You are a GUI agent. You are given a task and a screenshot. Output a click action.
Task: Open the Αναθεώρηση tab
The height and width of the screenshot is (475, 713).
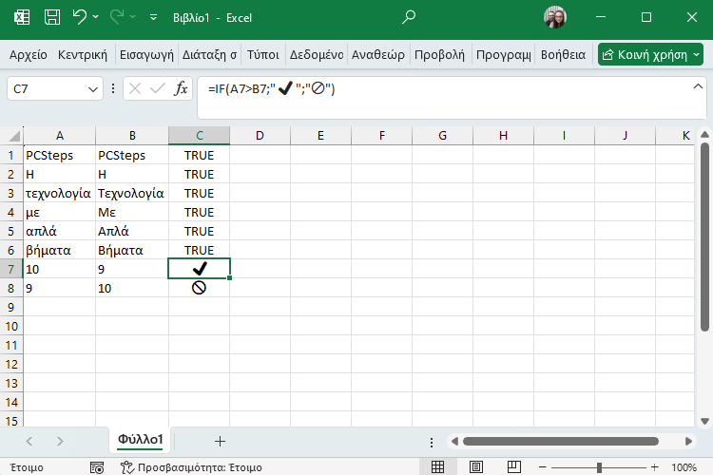click(x=378, y=54)
